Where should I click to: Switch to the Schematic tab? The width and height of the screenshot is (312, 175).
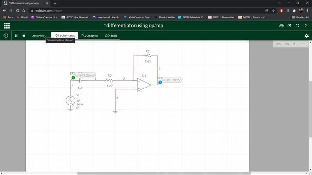64,35
